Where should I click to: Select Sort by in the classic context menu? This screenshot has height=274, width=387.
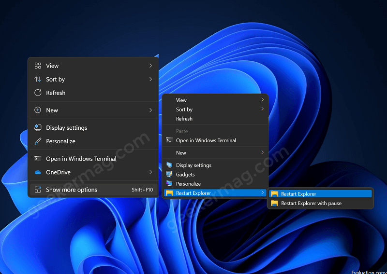click(215, 110)
